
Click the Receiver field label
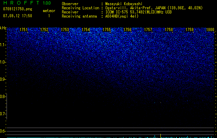70,12
